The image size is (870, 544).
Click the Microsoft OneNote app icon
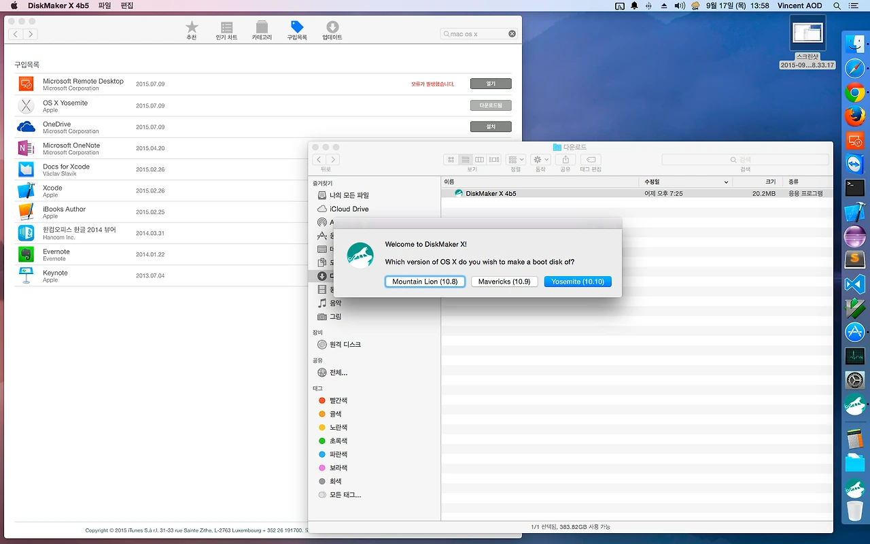26,148
